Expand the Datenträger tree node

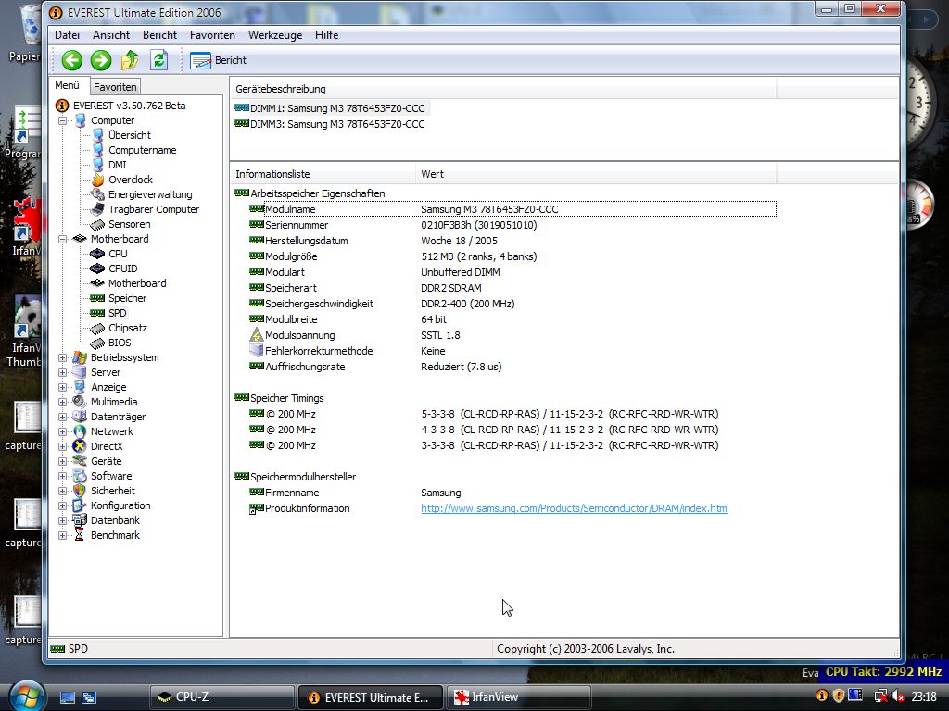click(62, 417)
